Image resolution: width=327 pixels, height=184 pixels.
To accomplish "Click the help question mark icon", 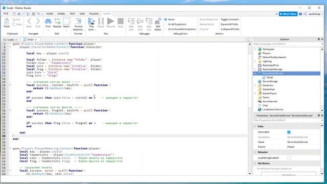I will [x=300, y=14].
